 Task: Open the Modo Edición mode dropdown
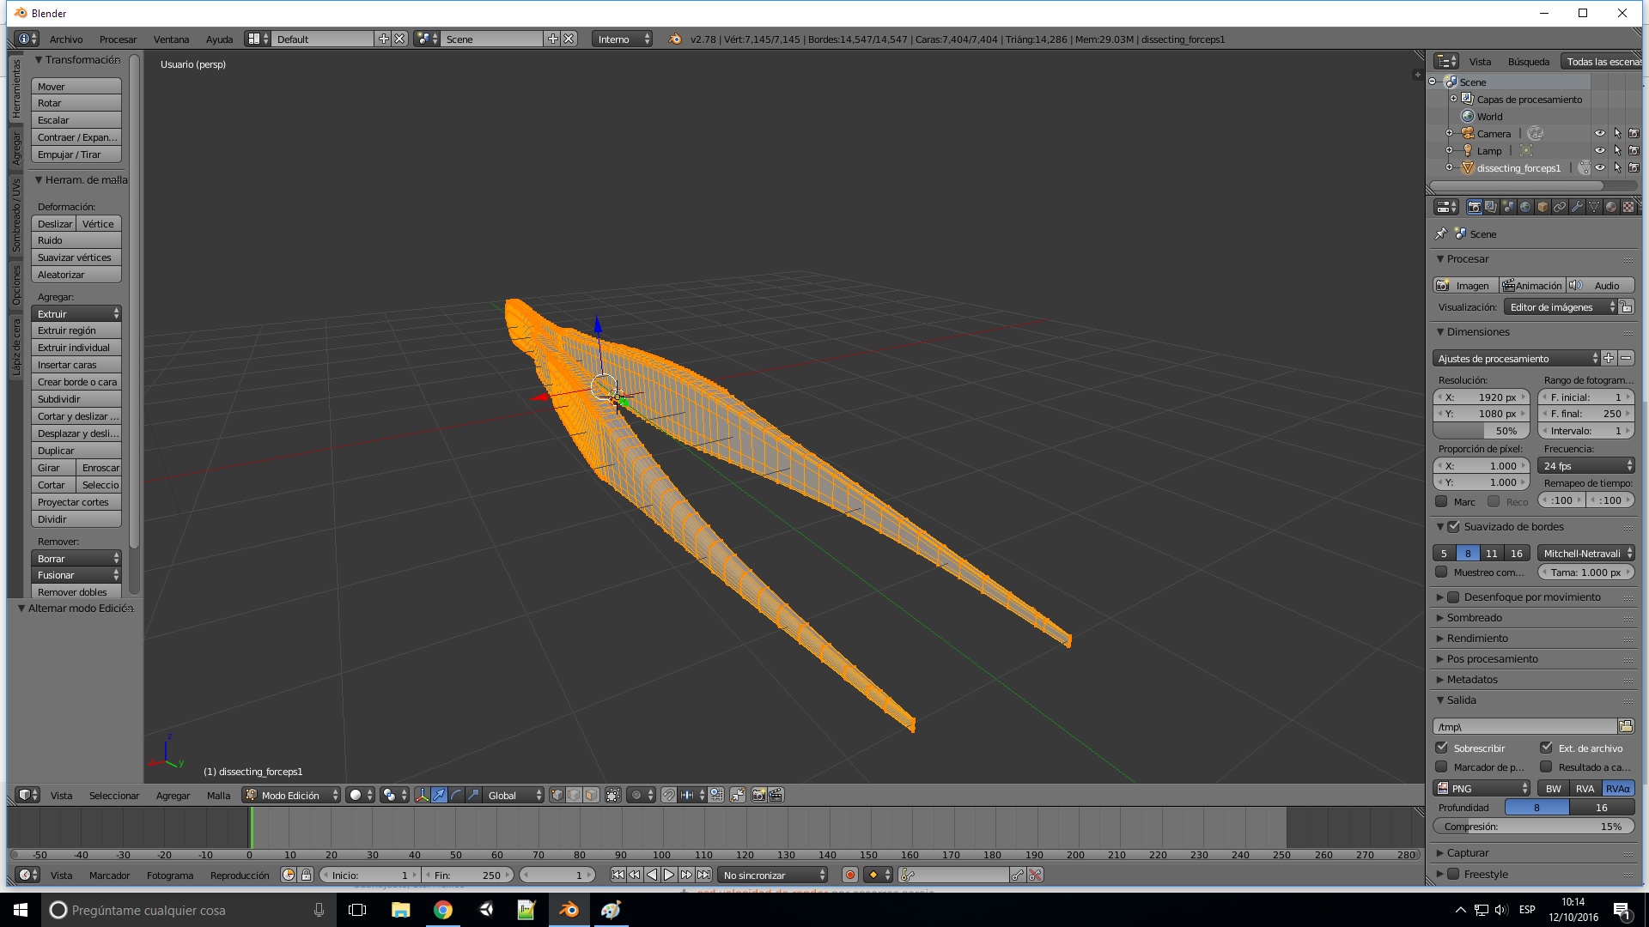(x=291, y=795)
